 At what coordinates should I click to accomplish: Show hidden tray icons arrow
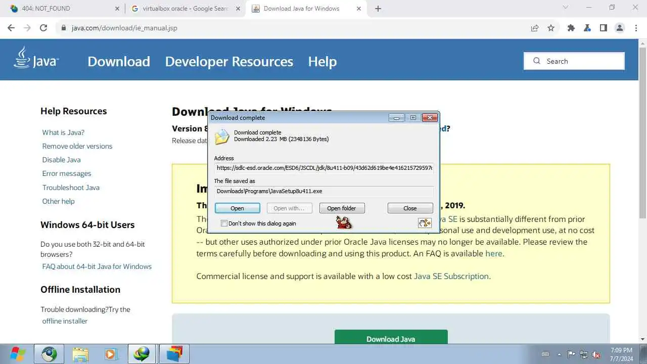coord(559,354)
